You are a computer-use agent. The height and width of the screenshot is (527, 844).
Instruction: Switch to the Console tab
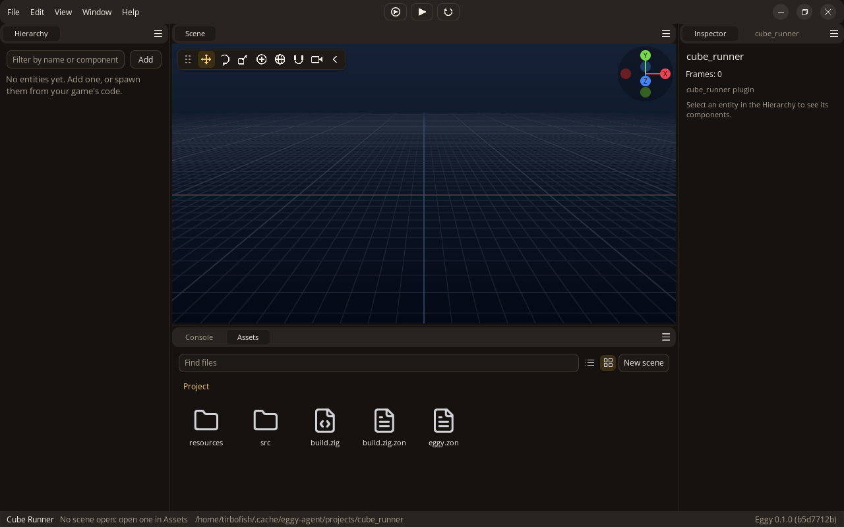[199, 337]
